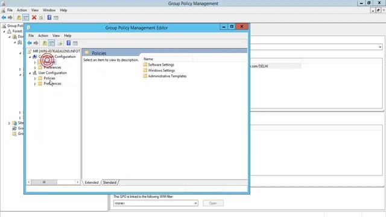
Task: Go back in Group Policy Management toolbar
Action: [4, 17]
